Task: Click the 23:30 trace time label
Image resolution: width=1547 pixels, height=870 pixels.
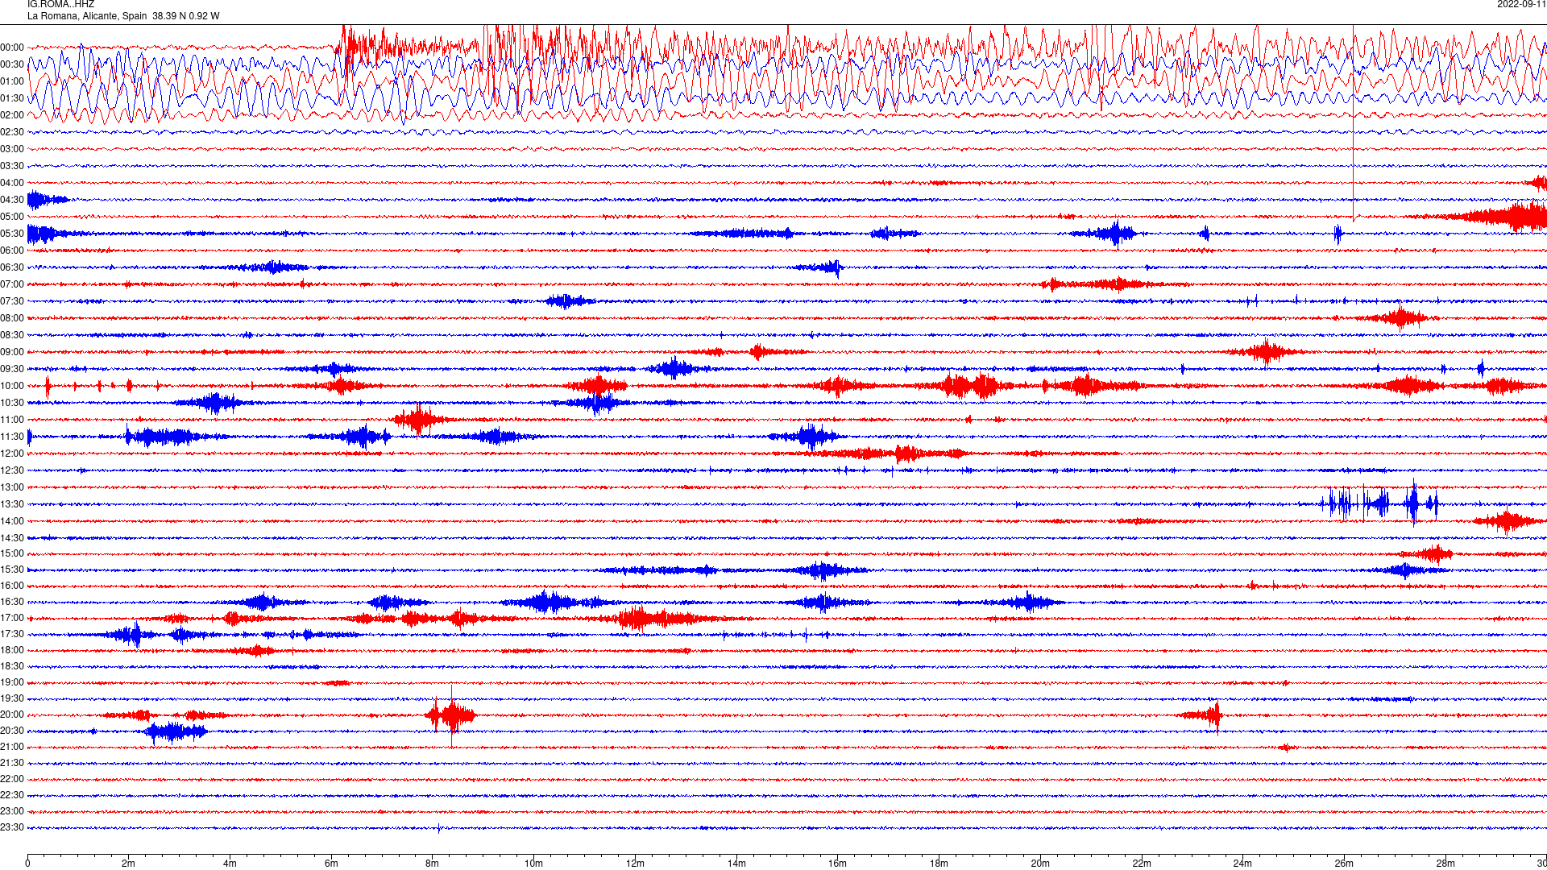Action: pyautogui.click(x=12, y=827)
